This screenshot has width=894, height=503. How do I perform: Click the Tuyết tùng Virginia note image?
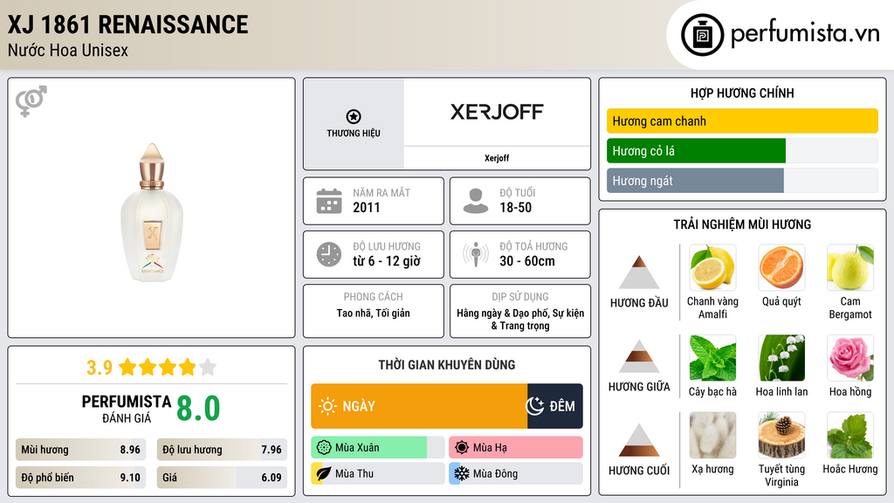[781, 436]
